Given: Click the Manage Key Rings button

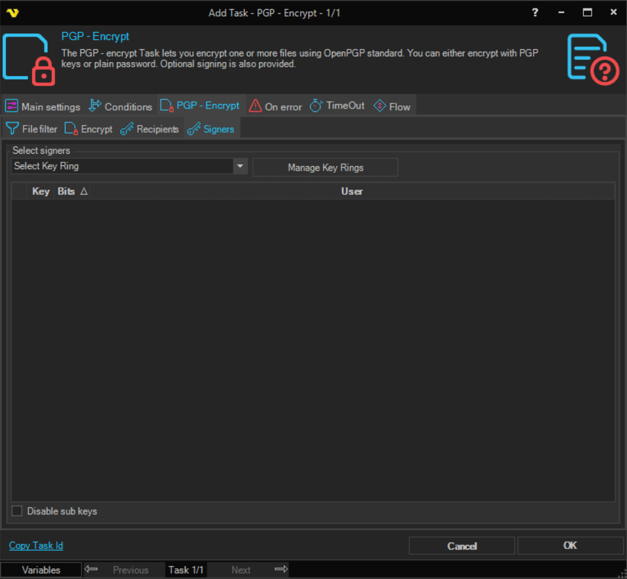Looking at the screenshot, I should (326, 167).
